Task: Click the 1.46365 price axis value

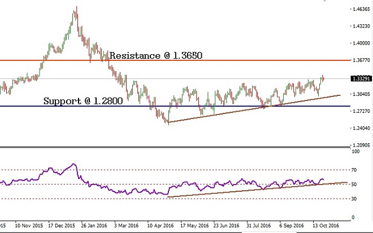Action: click(x=361, y=9)
